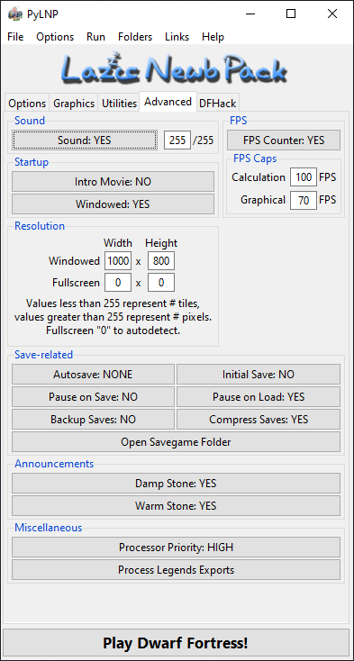This screenshot has width=354, height=661.
Task: Cycle the Autosave: NONE setting
Action: click(93, 375)
